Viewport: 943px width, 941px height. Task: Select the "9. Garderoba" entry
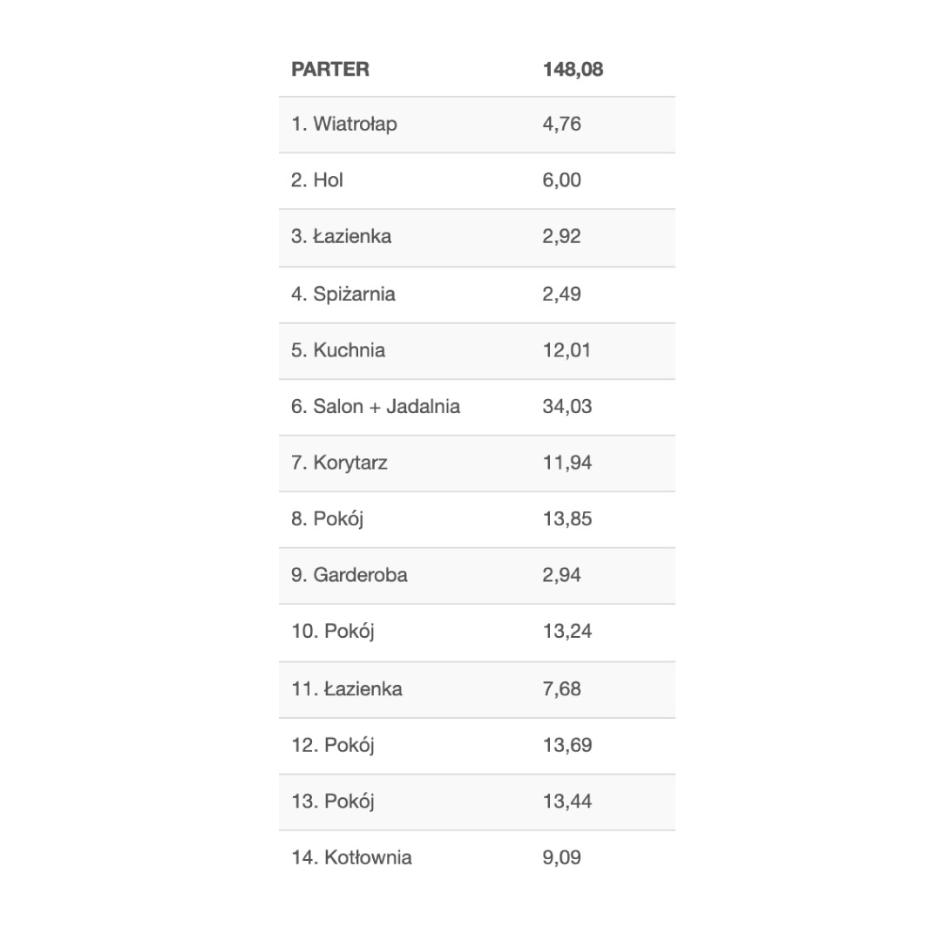pos(349,575)
